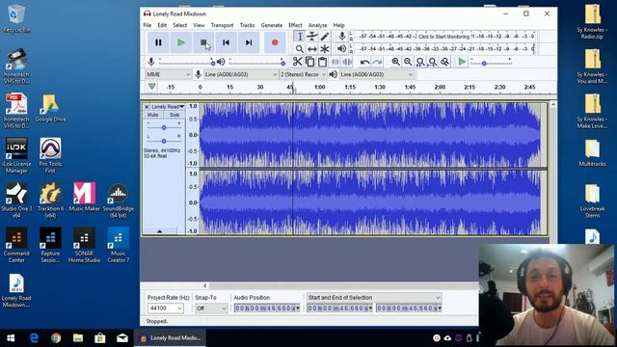Select the Multi-Tool asterisk icon

coord(325,49)
